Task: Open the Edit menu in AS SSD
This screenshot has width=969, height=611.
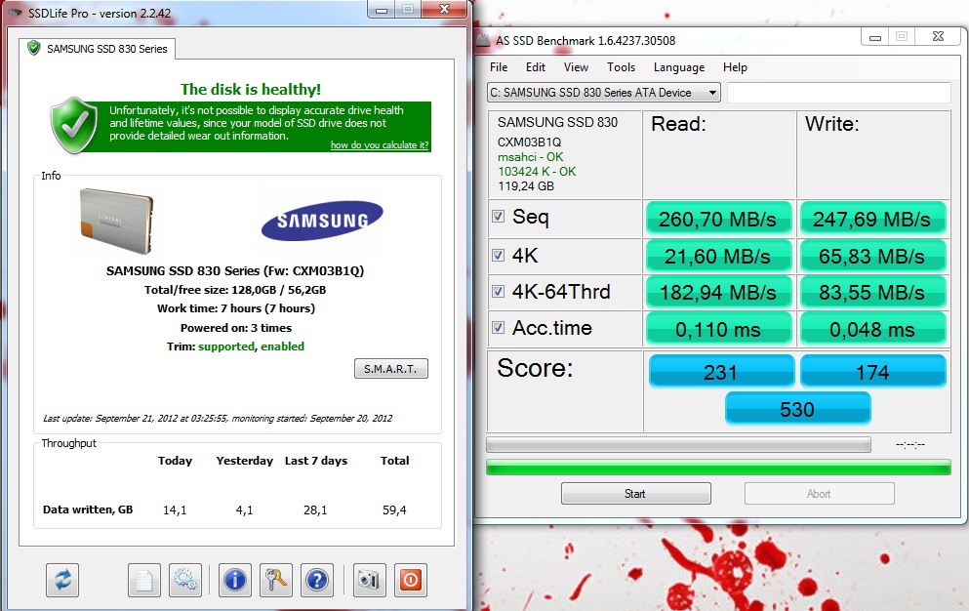Action: click(535, 66)
